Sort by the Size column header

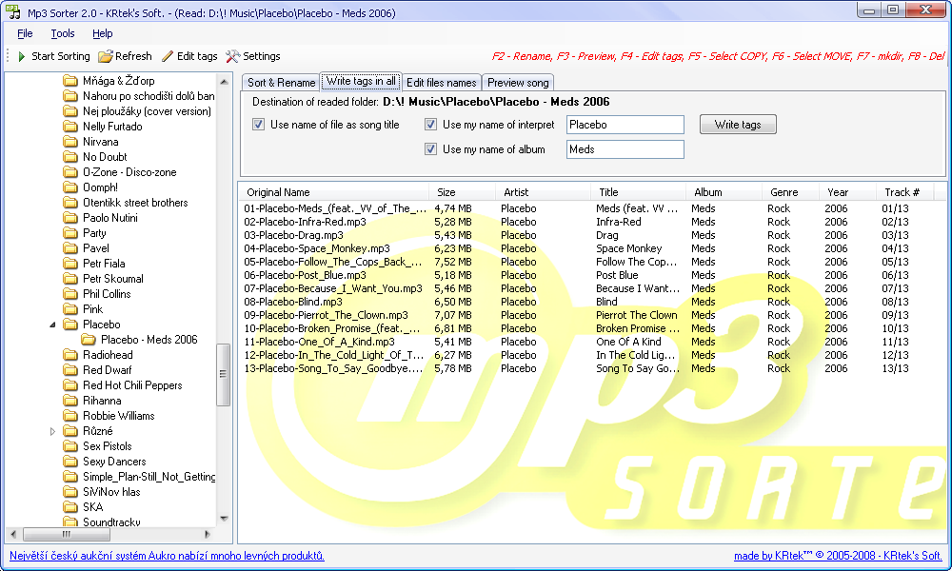[462, 192]
